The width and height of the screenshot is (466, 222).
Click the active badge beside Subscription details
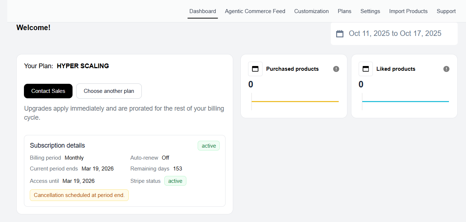[209, 146]
